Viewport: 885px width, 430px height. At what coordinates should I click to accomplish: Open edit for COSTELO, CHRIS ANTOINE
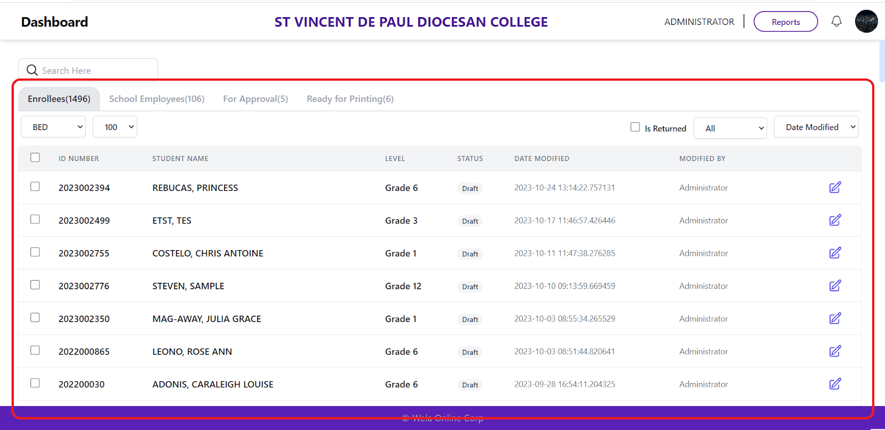point(835,253)
